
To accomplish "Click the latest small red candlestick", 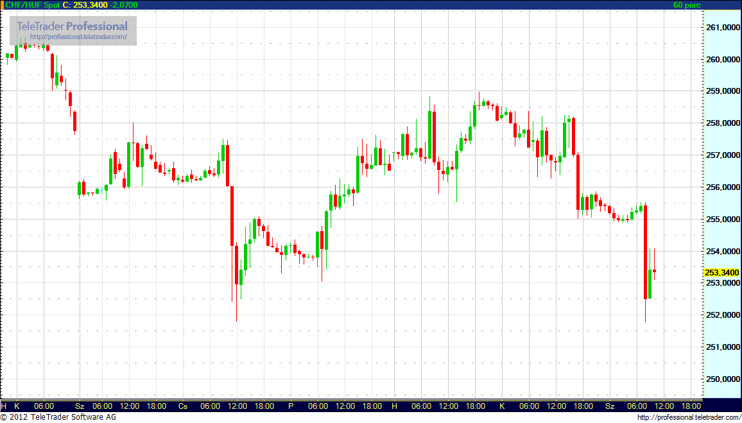I will pos(655,271).
